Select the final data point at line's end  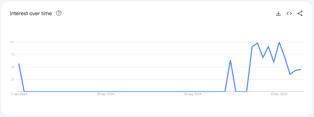pyautogui.click(x=301, y=69)
